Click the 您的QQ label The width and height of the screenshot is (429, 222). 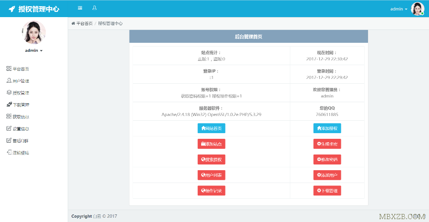pyautogui.click(x=327, y=108)
